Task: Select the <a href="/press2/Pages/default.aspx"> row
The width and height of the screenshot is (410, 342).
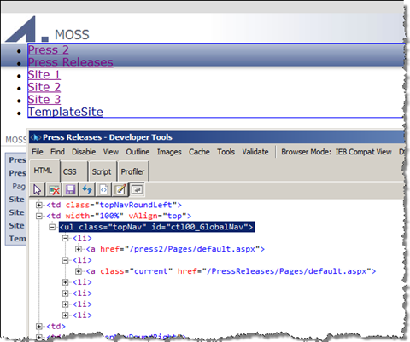Action: tap(175, 249)
